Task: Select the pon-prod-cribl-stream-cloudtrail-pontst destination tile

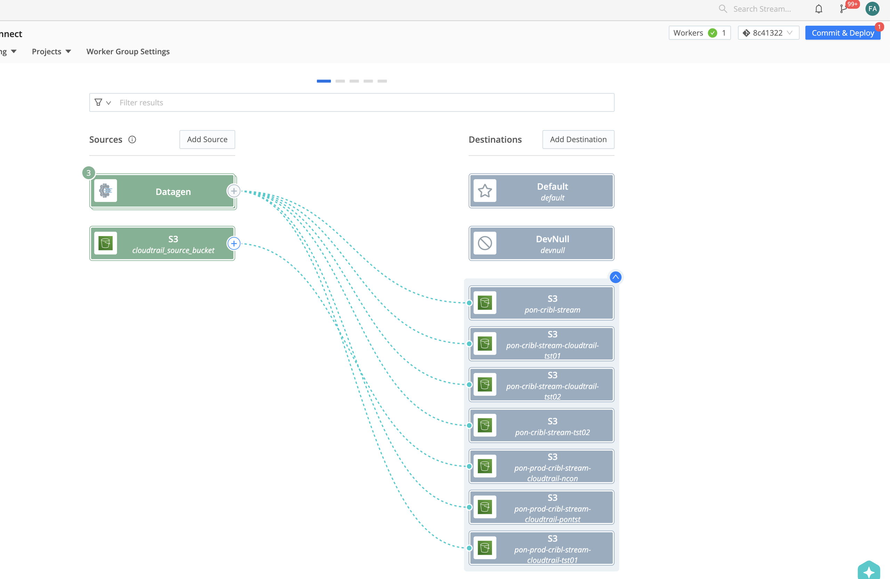Action: tap(542, 507)
